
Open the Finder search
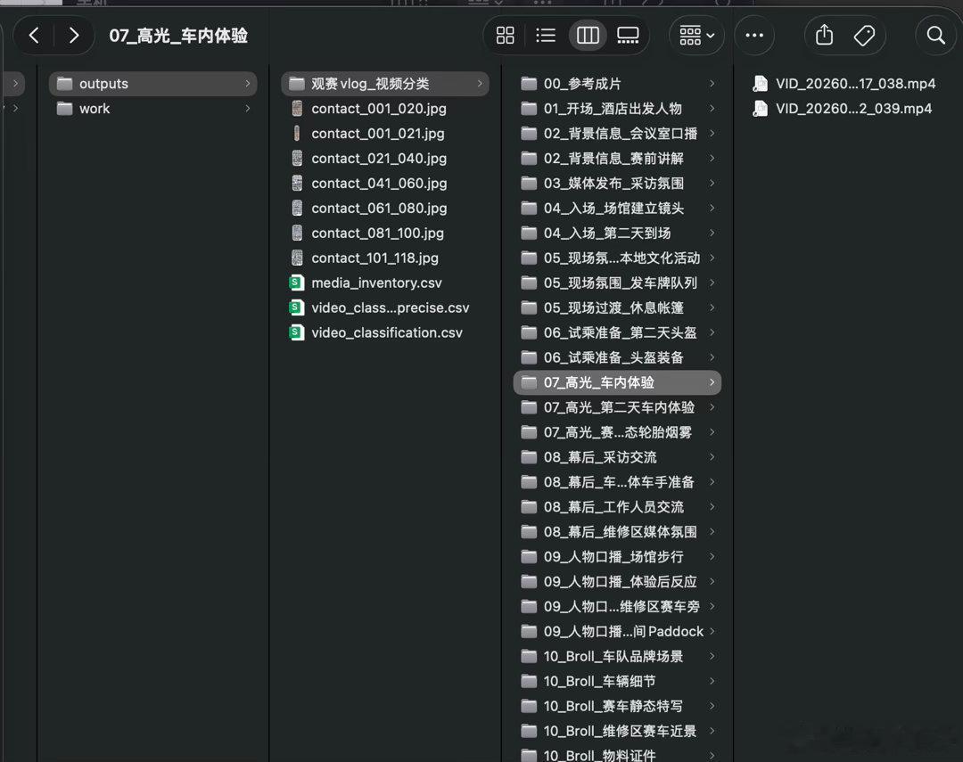pos(936,36)
